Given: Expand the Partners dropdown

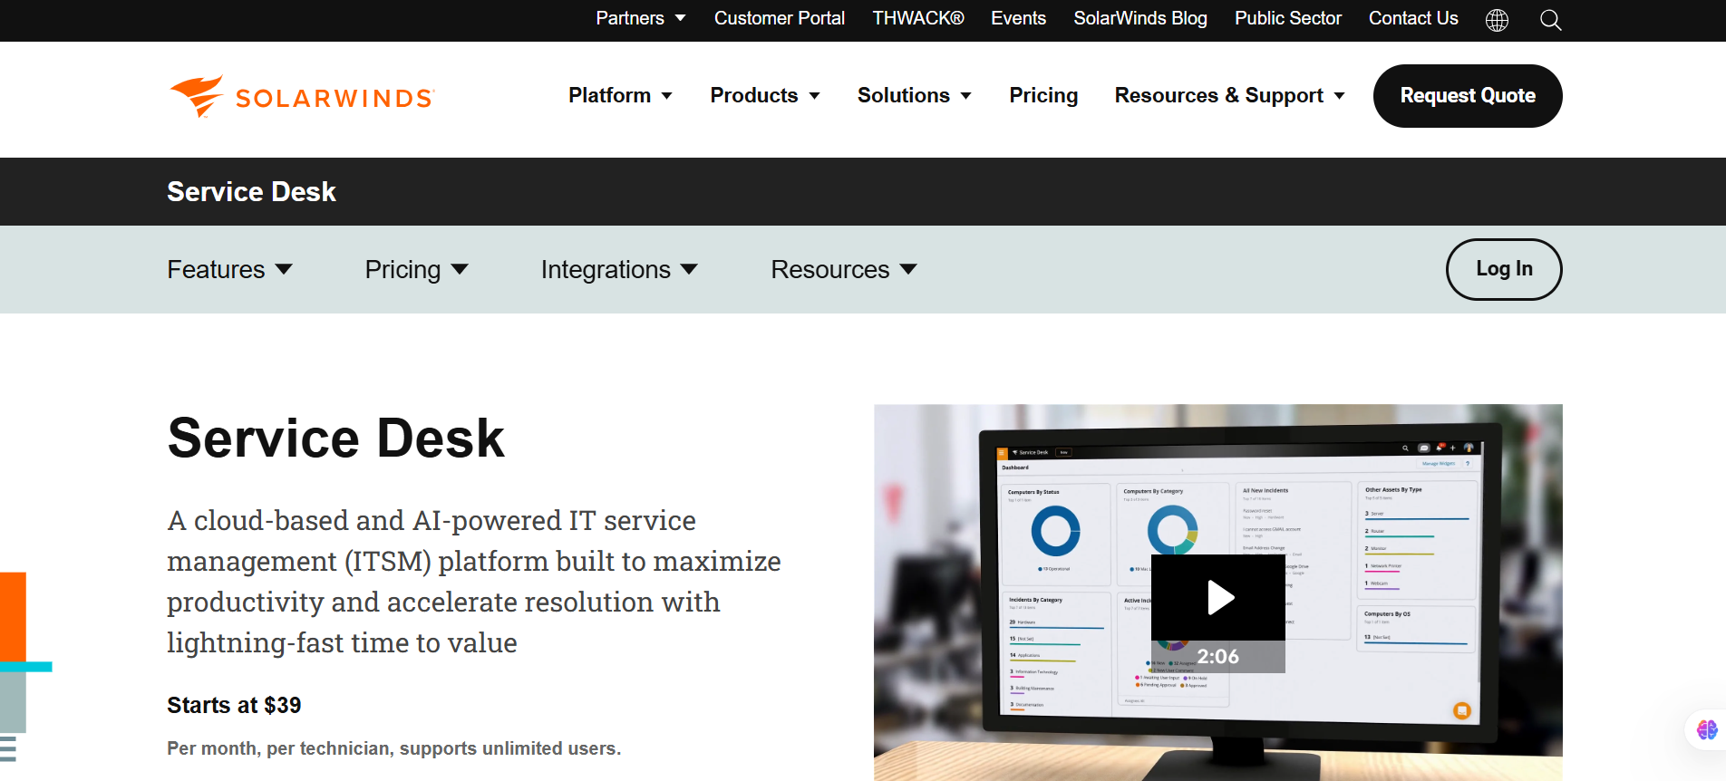Looking at the screenshot, I should click(640, 18).
